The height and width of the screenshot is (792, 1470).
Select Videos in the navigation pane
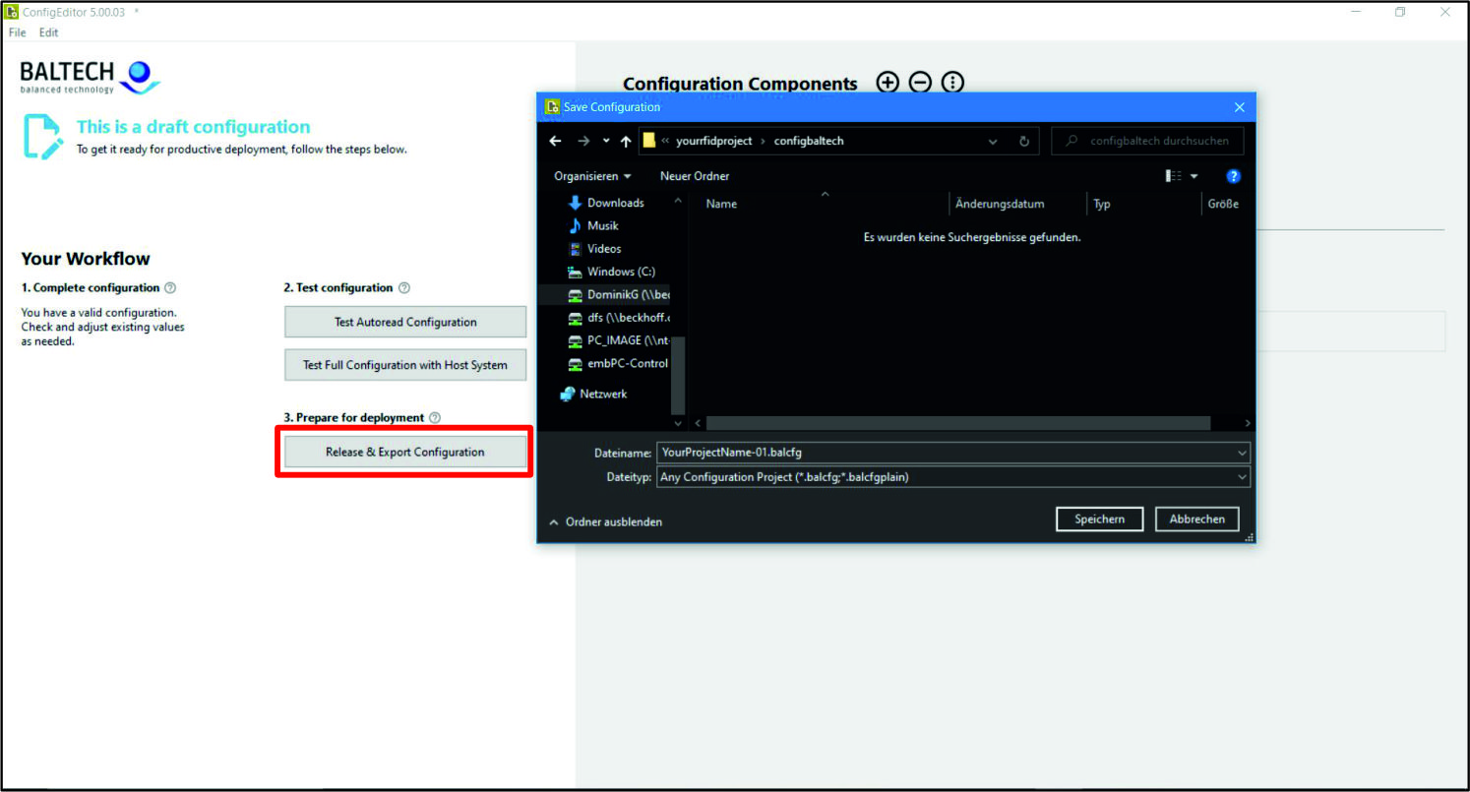pyautogui.click(x=594, y=249)
